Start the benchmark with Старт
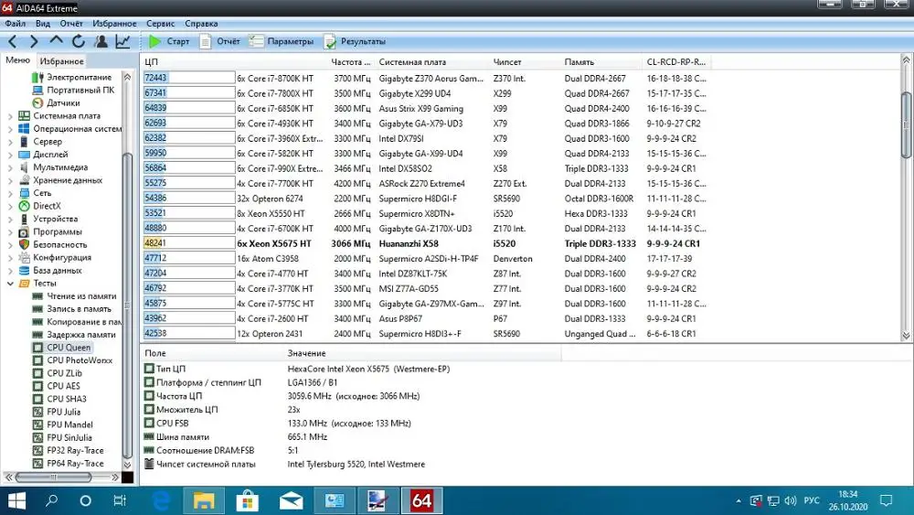 click(169, 41)
